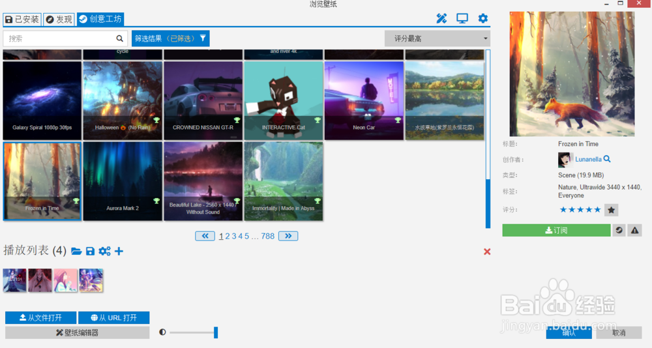
Task: Click the 确认 button
Action: 569,333
